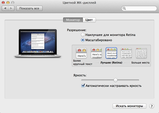
Task: Select the Больше места scaling thumbnail
Action: point(141,53)
